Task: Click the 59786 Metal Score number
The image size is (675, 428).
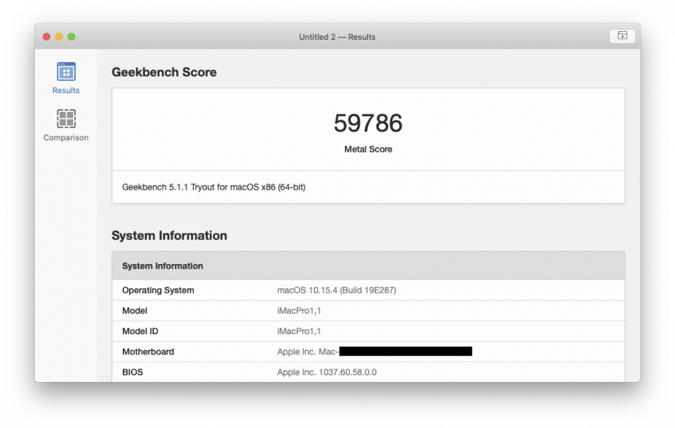Action: [x=368, y=123]
